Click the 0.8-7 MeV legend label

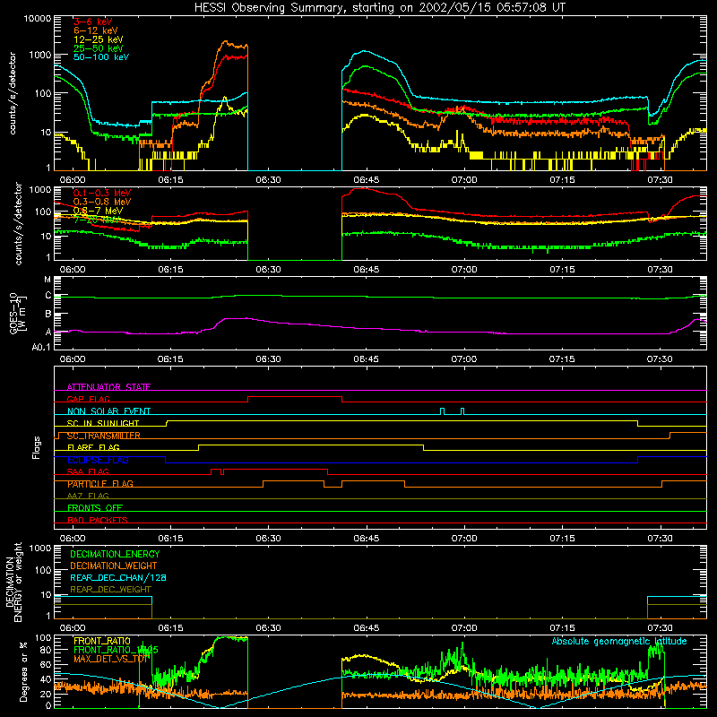pos(98,211)
